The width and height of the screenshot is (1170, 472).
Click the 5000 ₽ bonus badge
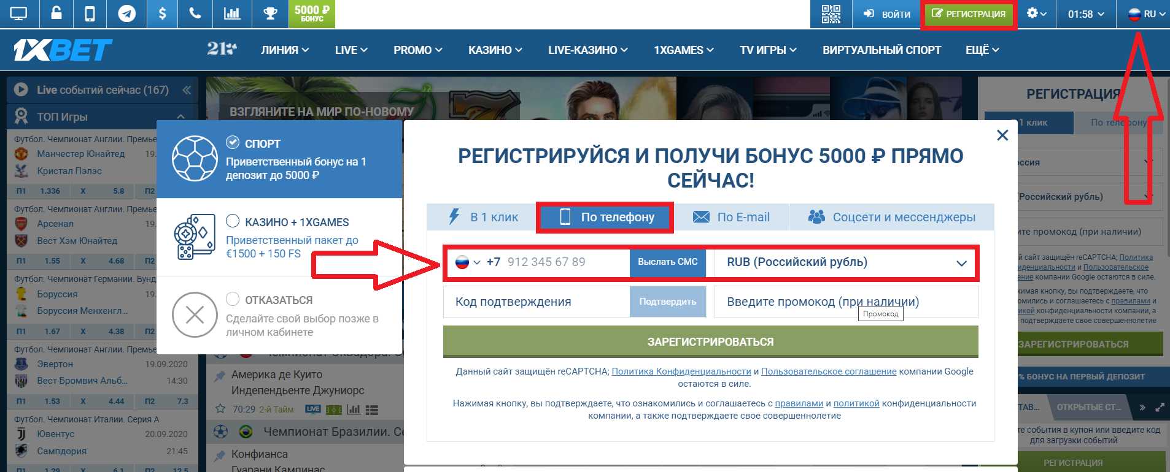click(312, 13)
